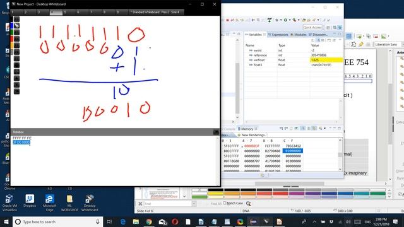Click the highlighted 1.625 value cell
The height and width of the screenshot is (227, 404).
[326, 60]
